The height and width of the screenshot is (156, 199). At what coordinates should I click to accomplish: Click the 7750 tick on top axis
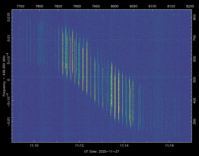[x=21, y=6]
